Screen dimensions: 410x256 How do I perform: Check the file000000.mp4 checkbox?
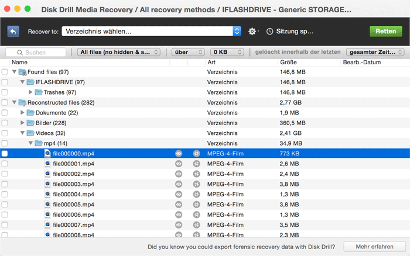pos(5,154)
